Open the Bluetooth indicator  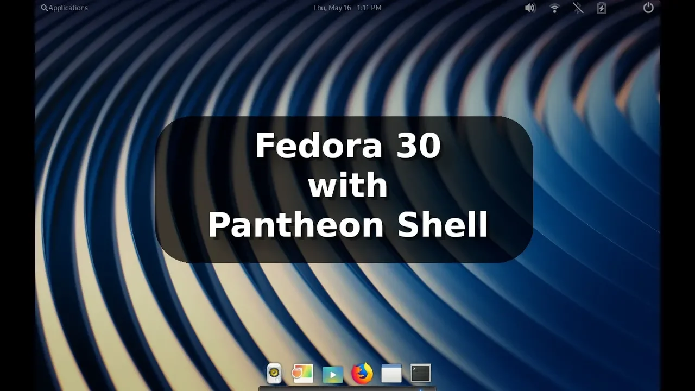coord(578,8)
